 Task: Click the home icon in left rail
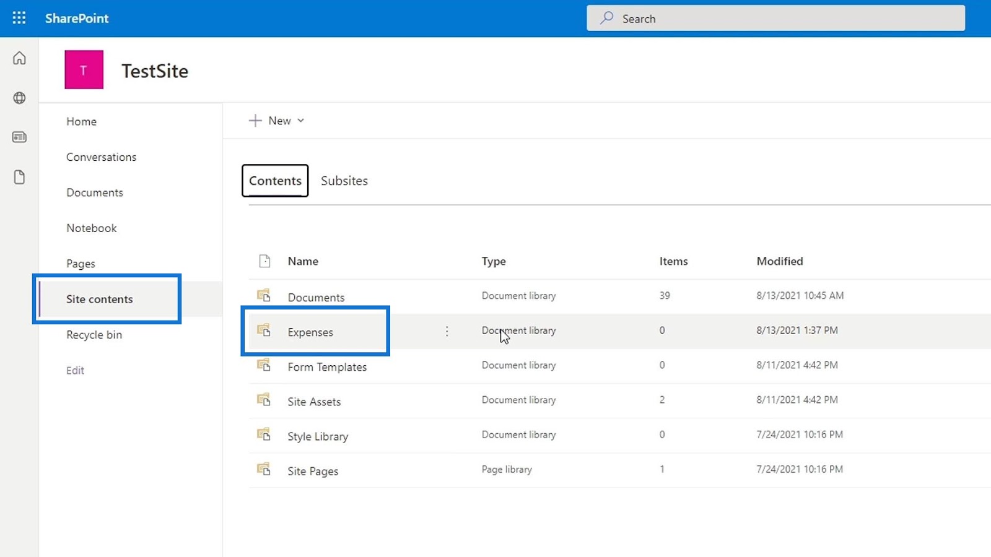click(19, 58)
